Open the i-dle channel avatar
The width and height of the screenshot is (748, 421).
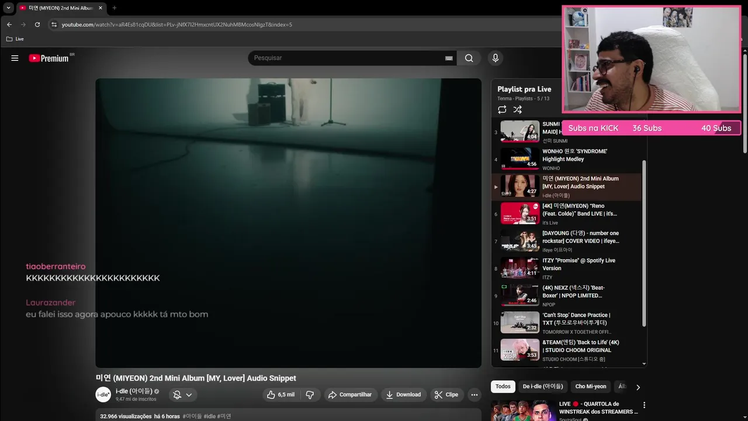pos(103,395)
